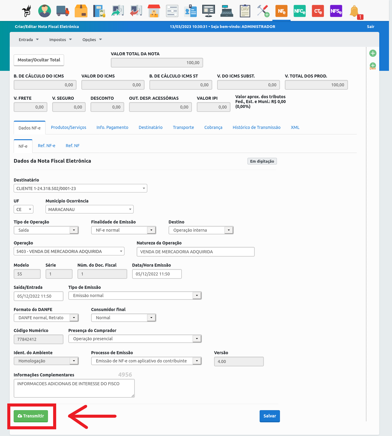Switch to the Produtos/Serviços tab
Screen dimensions: 392x436
tap(69, 127)
